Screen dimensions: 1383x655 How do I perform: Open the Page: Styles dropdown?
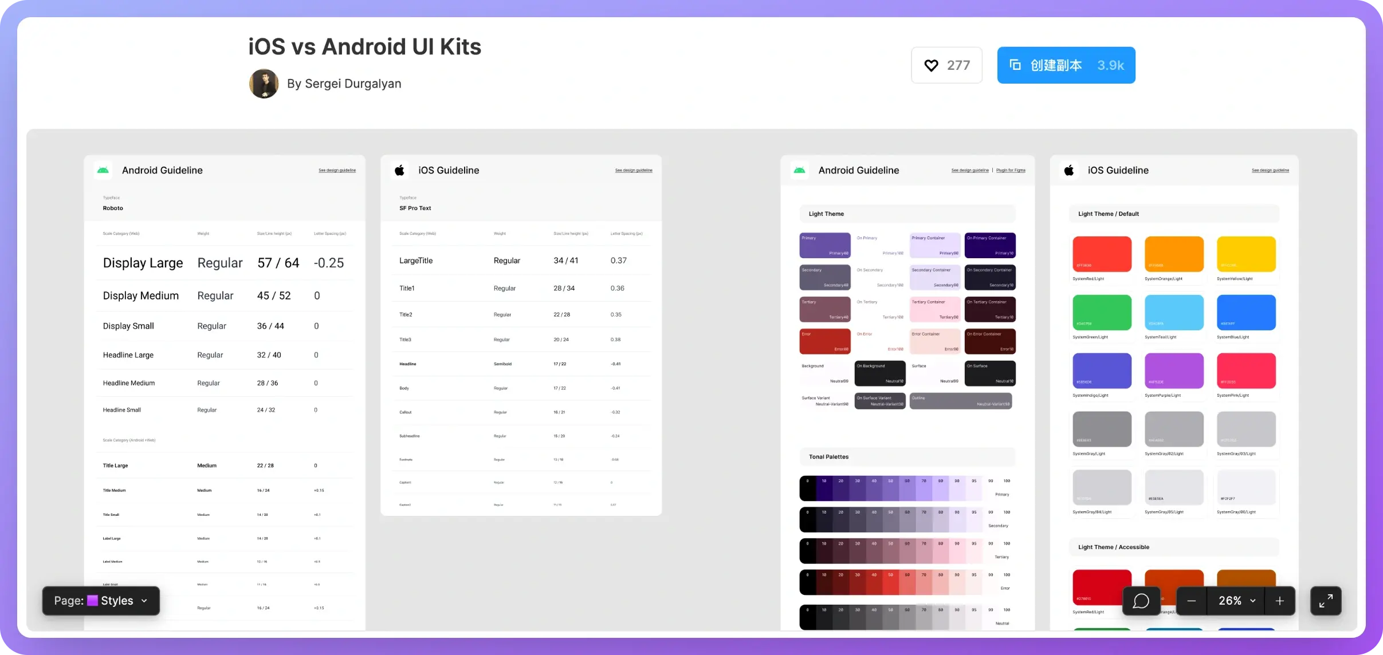[x=101, y=601]
